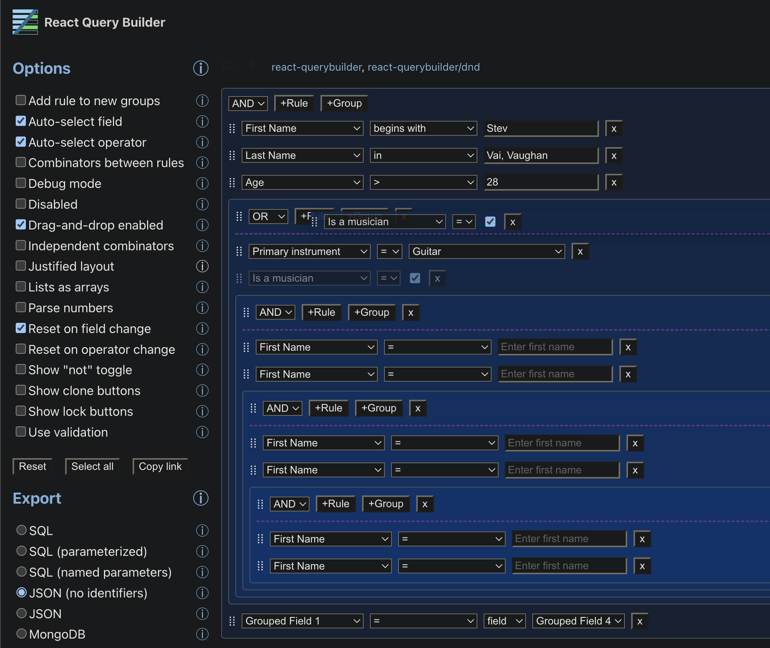The image size is (770, 648).
Task: Open the top-level AND combinator dropdown
Action: tap(248, 103)
